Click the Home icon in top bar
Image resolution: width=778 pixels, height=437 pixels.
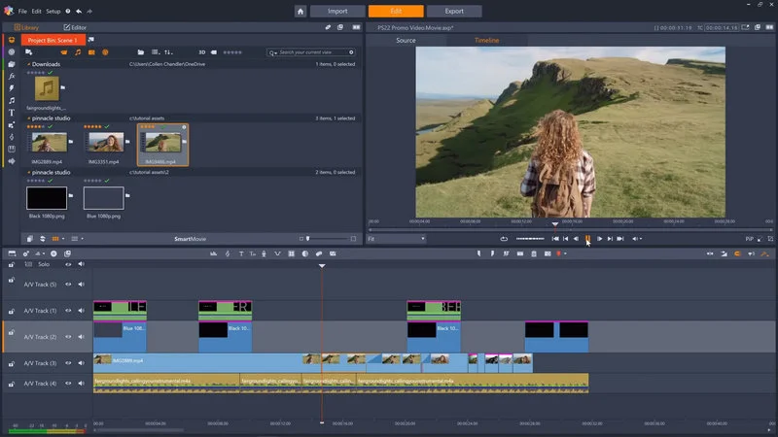click(301, 11)
